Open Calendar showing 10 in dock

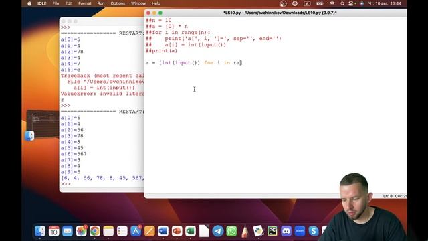53,231
